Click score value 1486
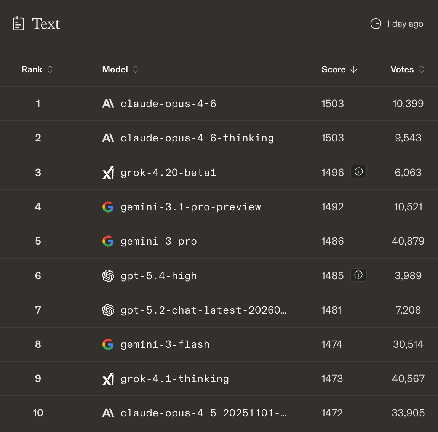The image size is (438, 432). [332, 241]
